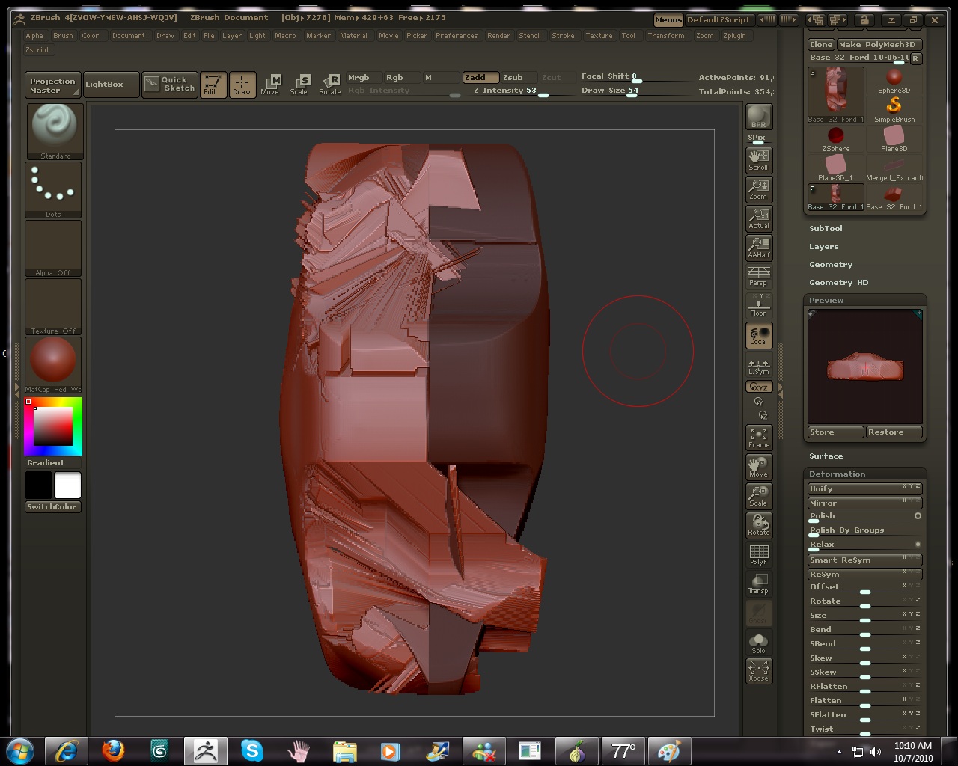Open the ZBrush icon in the Windows taskbar
958x766 pixels.
click(x=206, y=750)
